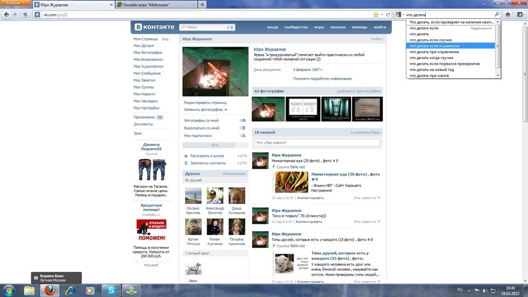The height and width of the screenshot is (297, 528).
Task: Focus the VK Поиск search field
Action: 207,27
